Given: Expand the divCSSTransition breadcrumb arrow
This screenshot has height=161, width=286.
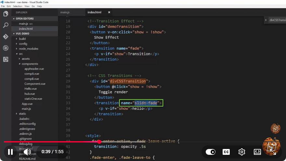Looking at the screenshot, I should (266, 20).
